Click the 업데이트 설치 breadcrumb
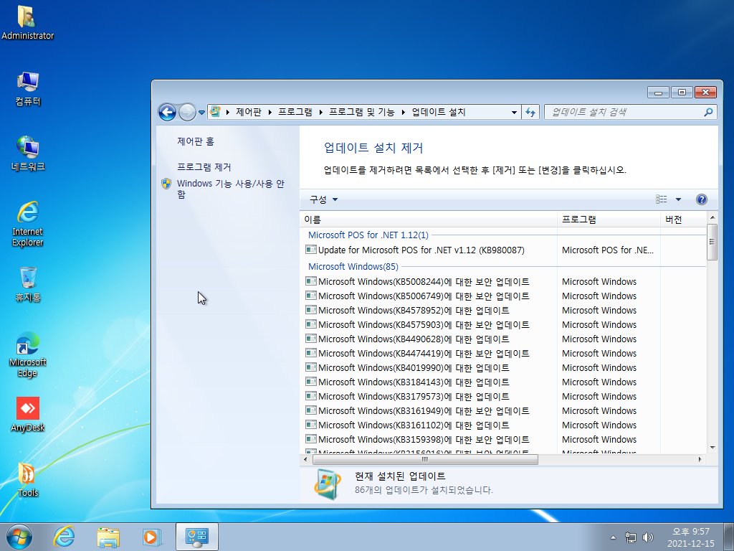 point(439,112)
